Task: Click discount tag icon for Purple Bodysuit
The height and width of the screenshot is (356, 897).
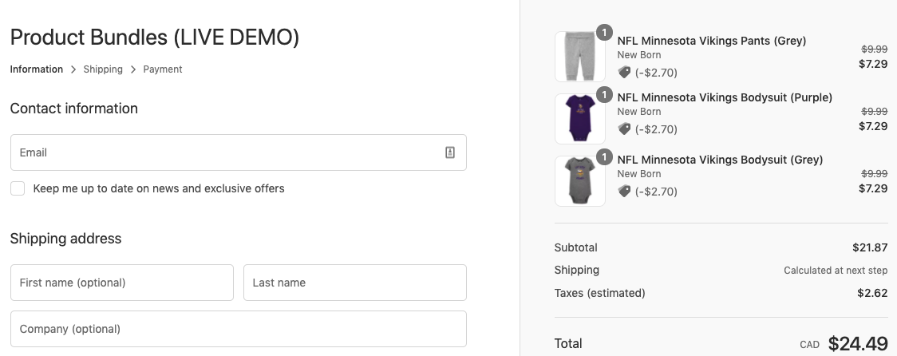Action: [x=624, y=129]
